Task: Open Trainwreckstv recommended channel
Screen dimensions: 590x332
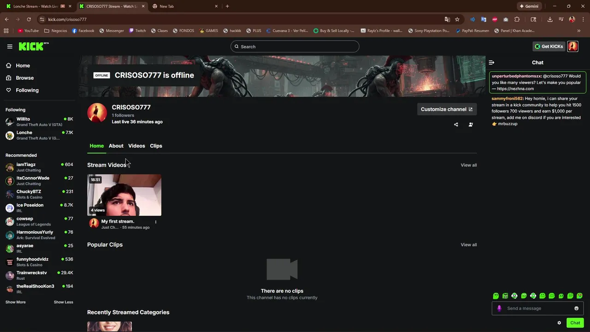Action: click(39, 275)
